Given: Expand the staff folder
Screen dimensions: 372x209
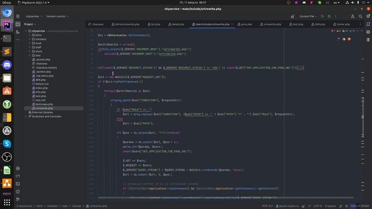Looking at the screenshot, I should [30, 47].
